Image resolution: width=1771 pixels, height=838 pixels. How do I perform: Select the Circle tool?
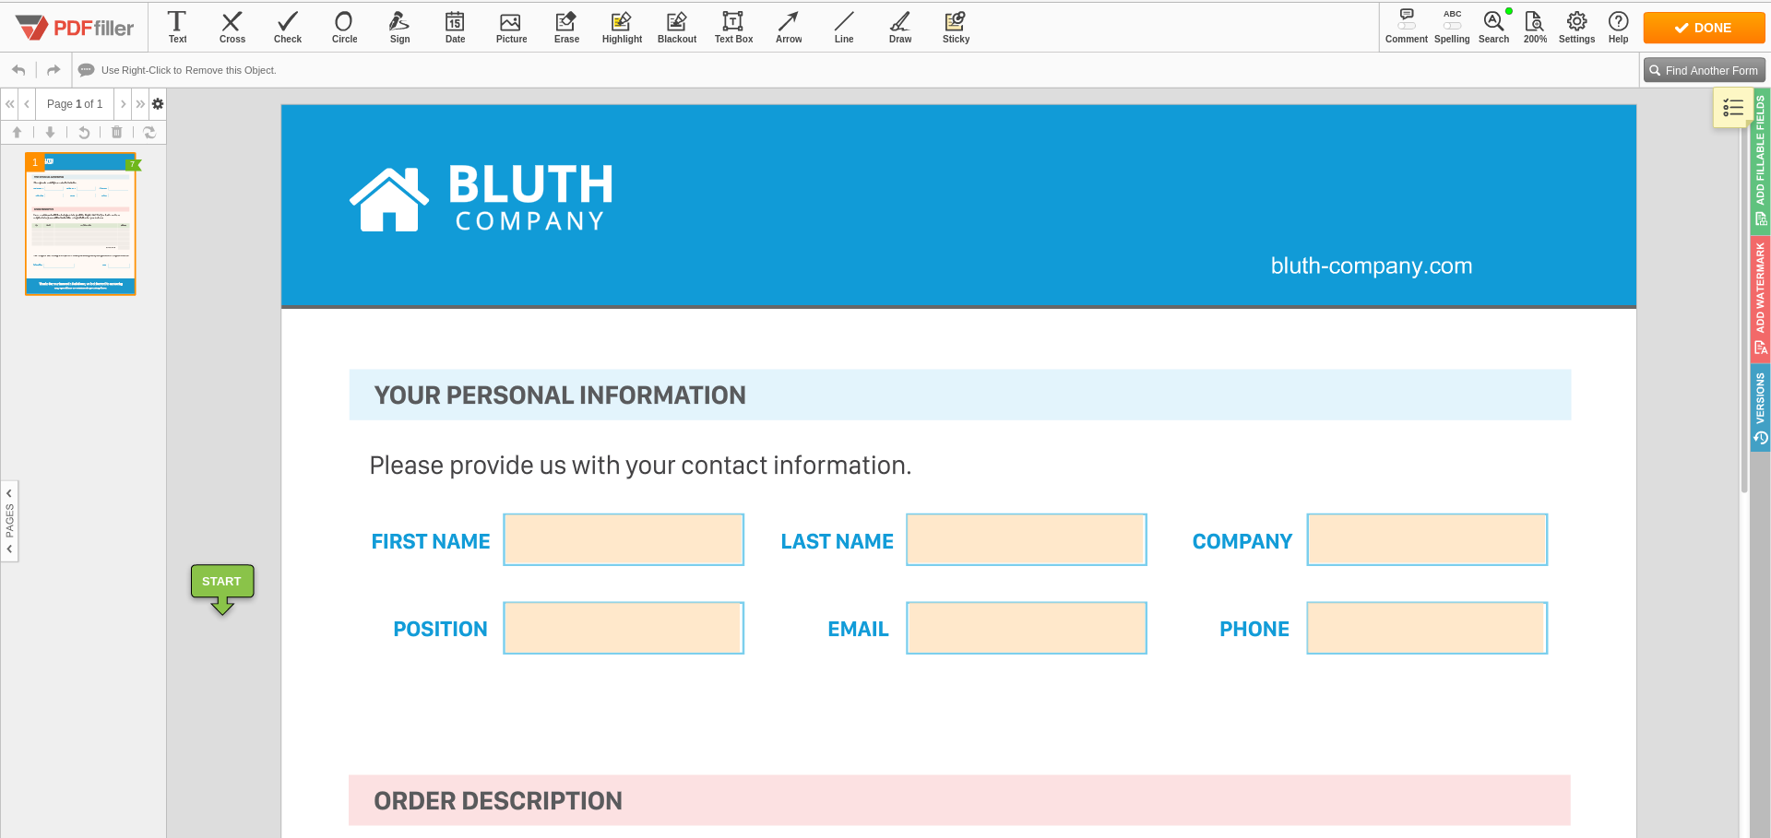pyautogui.click(x=344, y=27)
